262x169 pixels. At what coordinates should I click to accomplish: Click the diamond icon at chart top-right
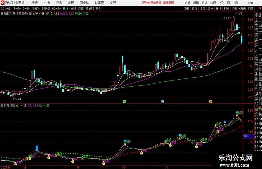click(x=236, y=14)
